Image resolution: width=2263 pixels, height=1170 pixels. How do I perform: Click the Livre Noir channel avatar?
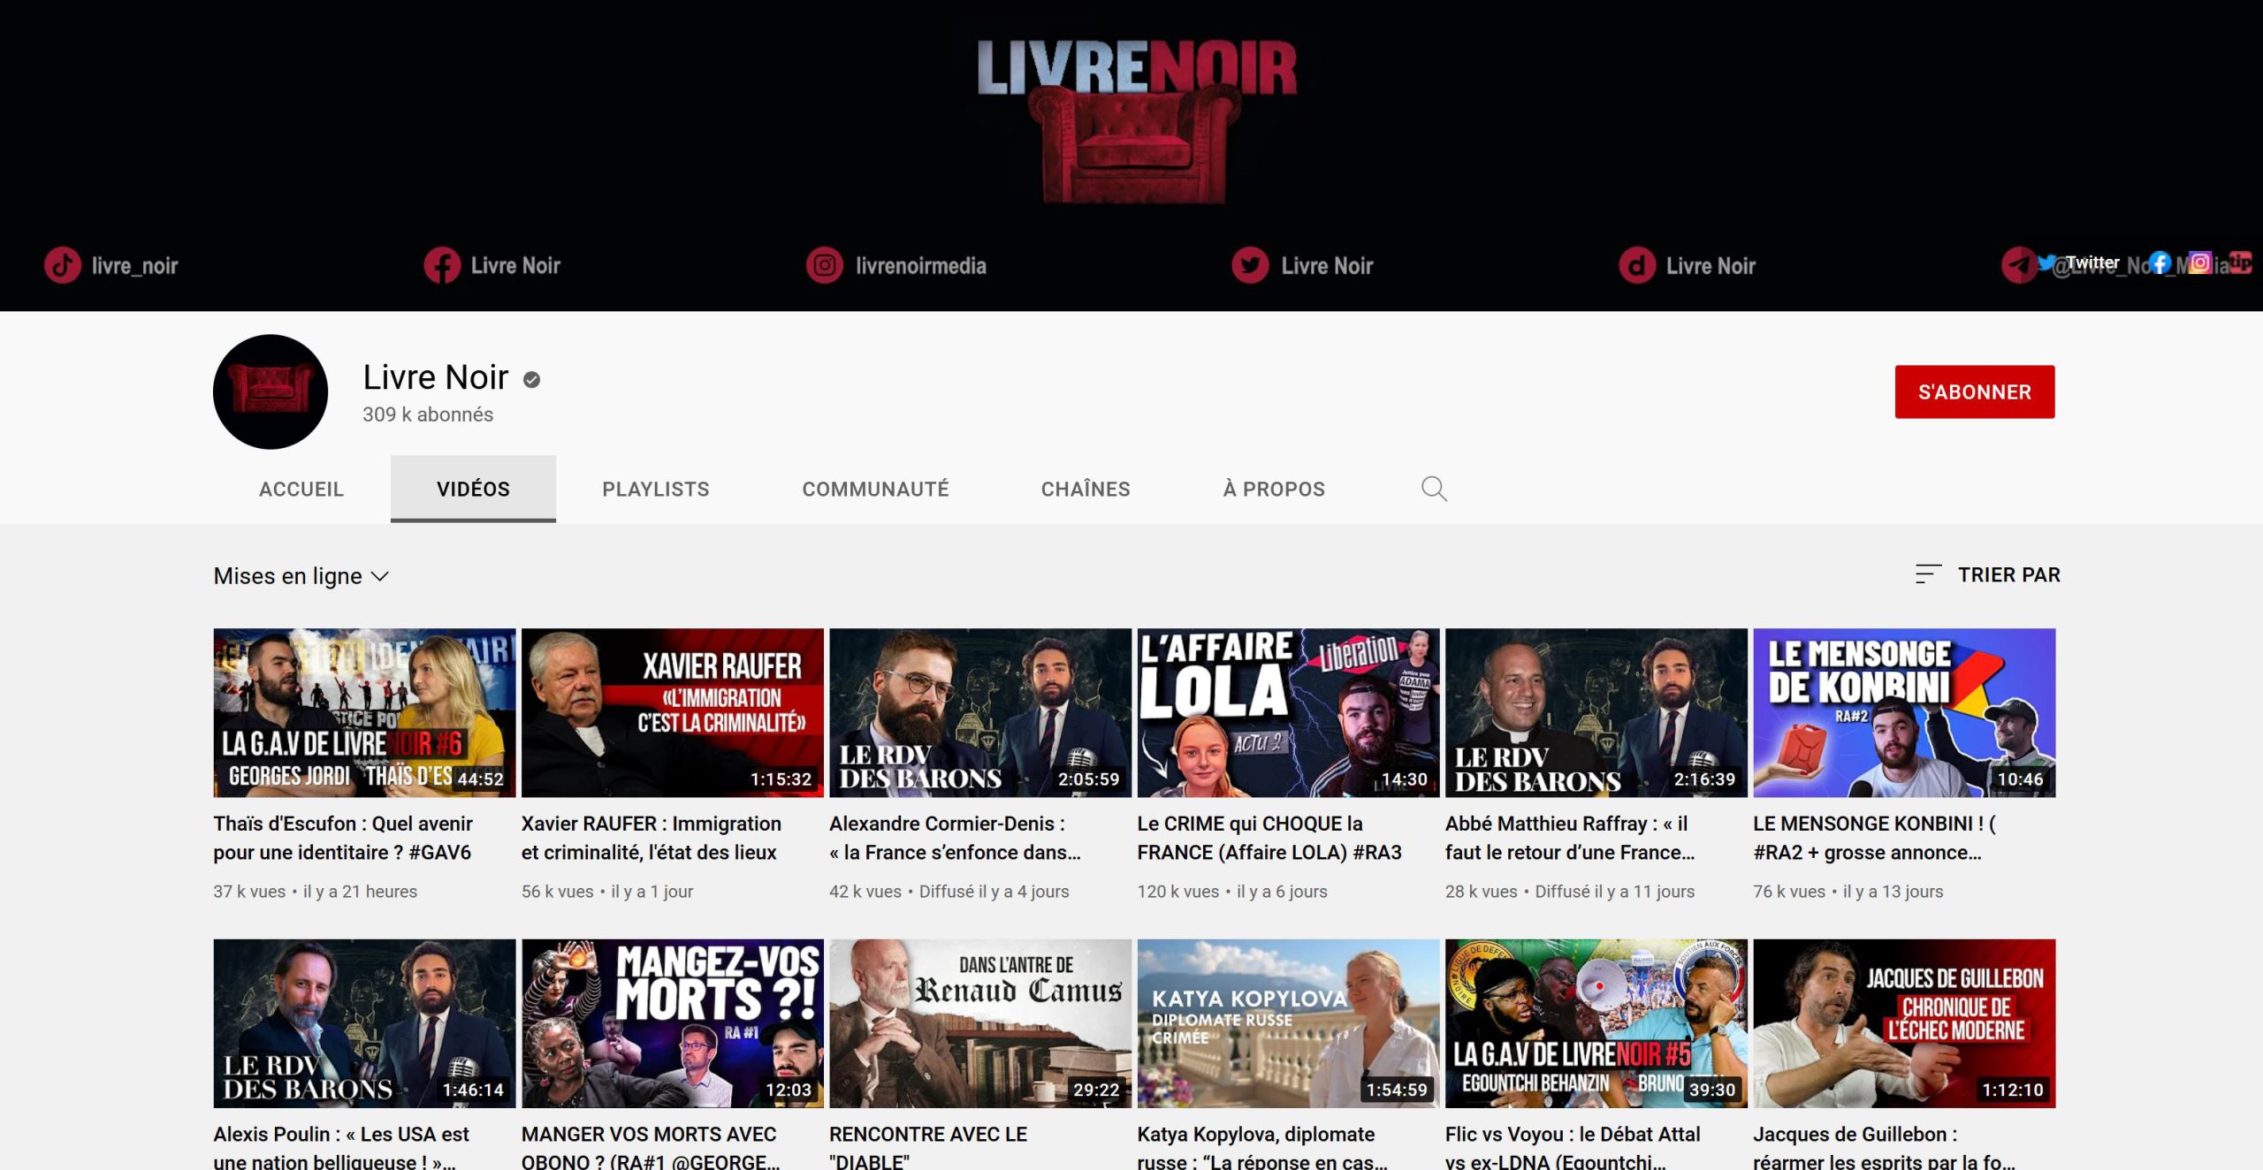click(x=270, y=391)
